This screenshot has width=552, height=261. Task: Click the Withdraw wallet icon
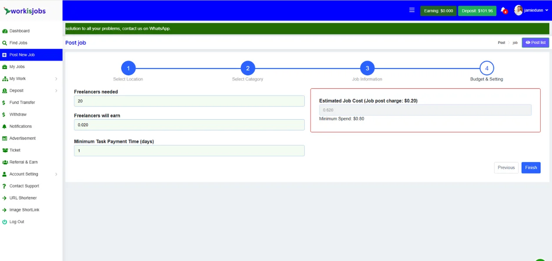(x=5, y=114)
